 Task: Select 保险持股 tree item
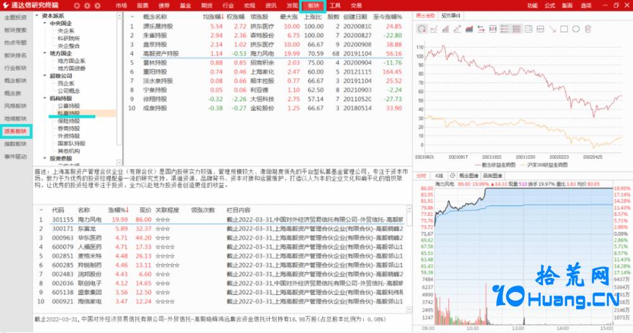click(68, 121)
